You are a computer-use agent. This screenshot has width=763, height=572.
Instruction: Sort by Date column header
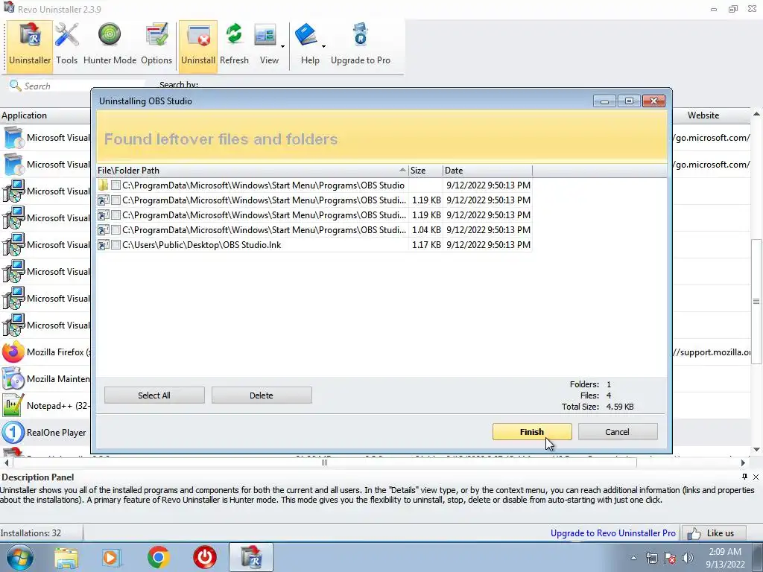[487, 171]
